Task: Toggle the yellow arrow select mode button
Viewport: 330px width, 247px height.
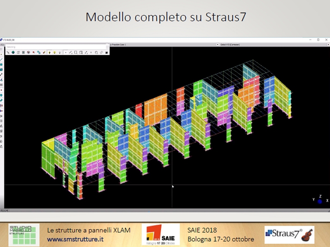Action: [49, 53]
